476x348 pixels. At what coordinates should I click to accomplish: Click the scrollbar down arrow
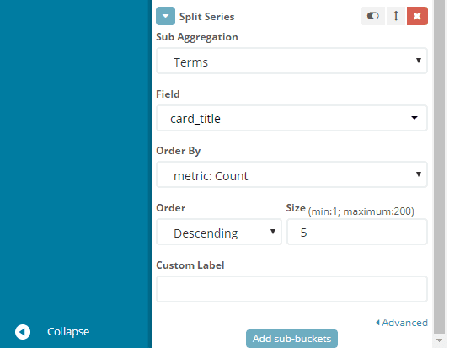pos(439,340)
